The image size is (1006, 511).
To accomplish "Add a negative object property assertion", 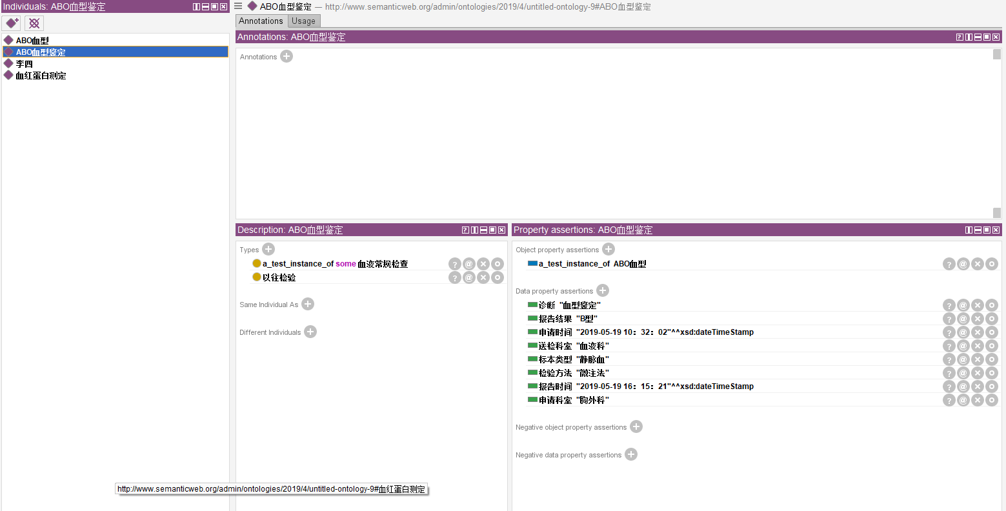I will click(636, 426).
